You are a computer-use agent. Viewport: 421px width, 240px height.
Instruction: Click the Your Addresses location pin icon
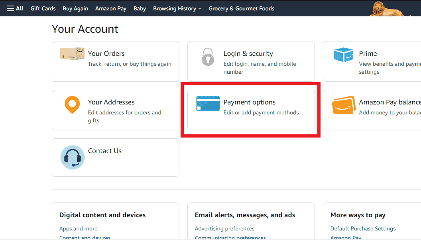pyautogui.click(x=72, y=105)
